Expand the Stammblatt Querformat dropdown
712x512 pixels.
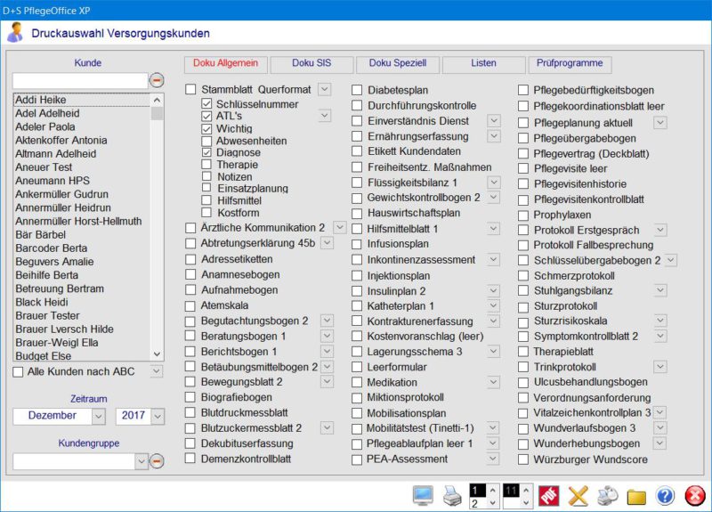(x=324, y=89)
